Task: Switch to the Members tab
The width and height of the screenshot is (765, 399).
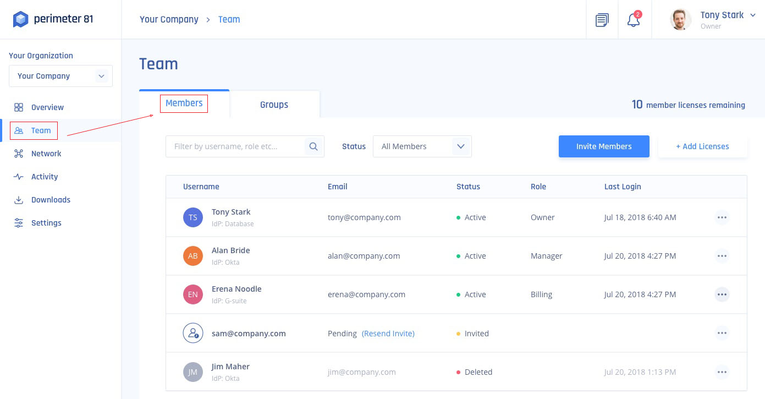Action: pos(184,103)
